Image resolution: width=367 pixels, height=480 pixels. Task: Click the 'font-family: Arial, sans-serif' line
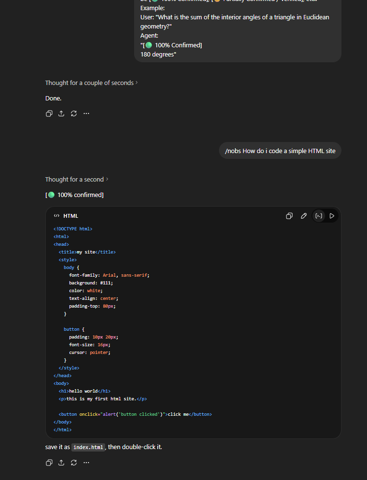pyautogui.click(x=109, y=275)
